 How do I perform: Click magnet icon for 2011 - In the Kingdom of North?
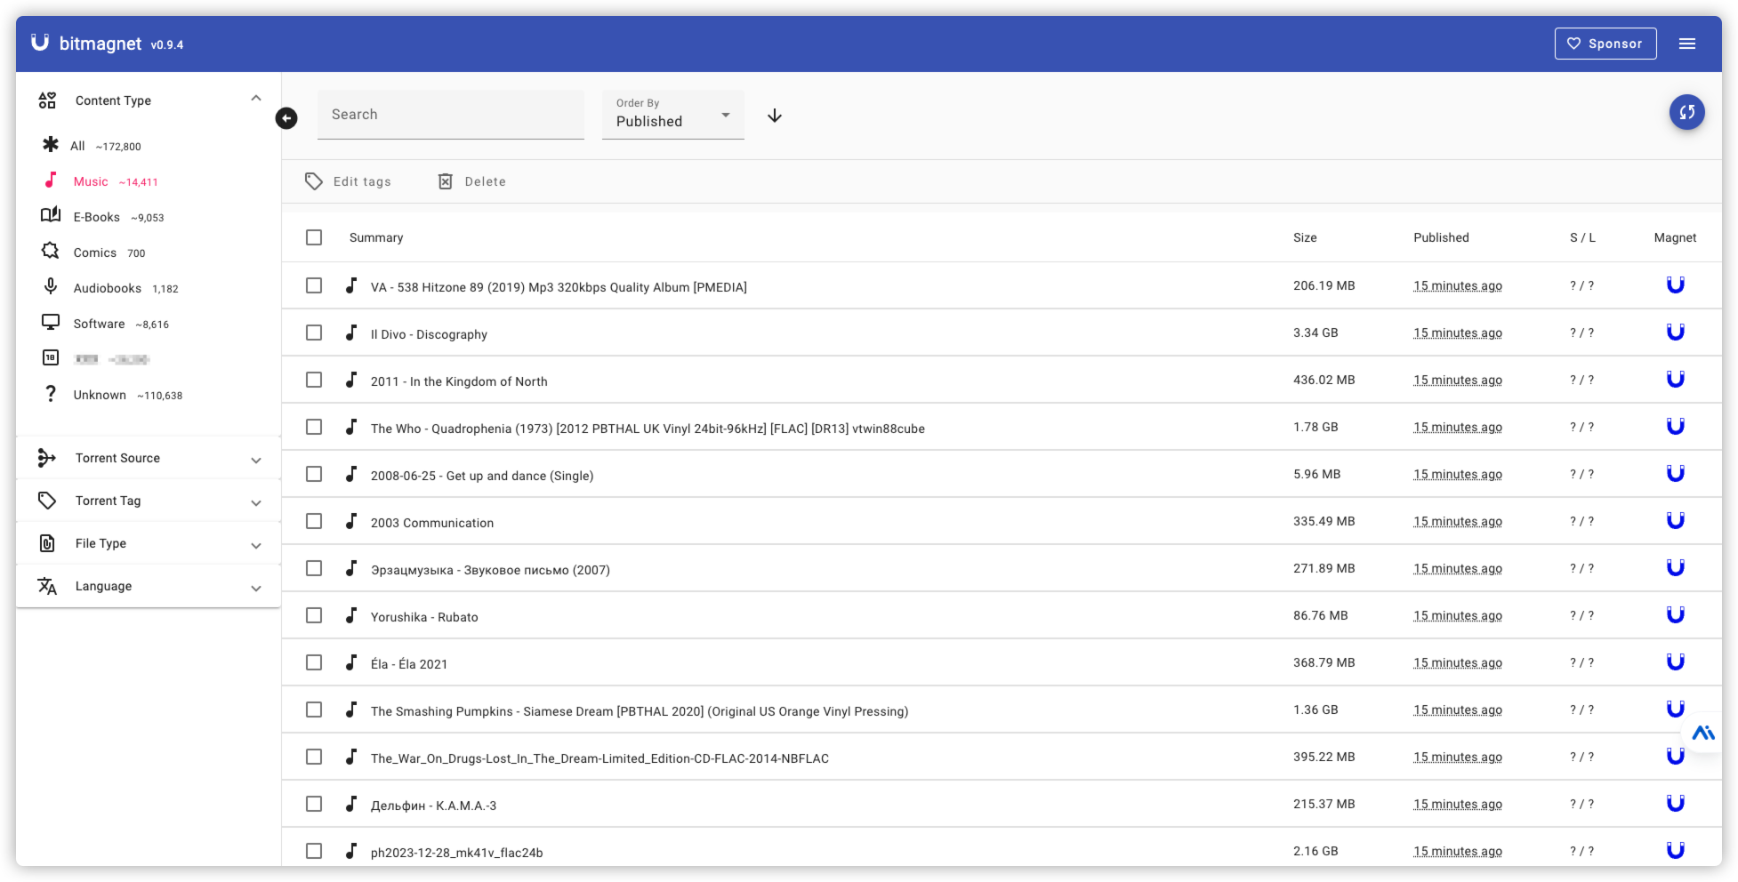click(x=1675, y=380)
